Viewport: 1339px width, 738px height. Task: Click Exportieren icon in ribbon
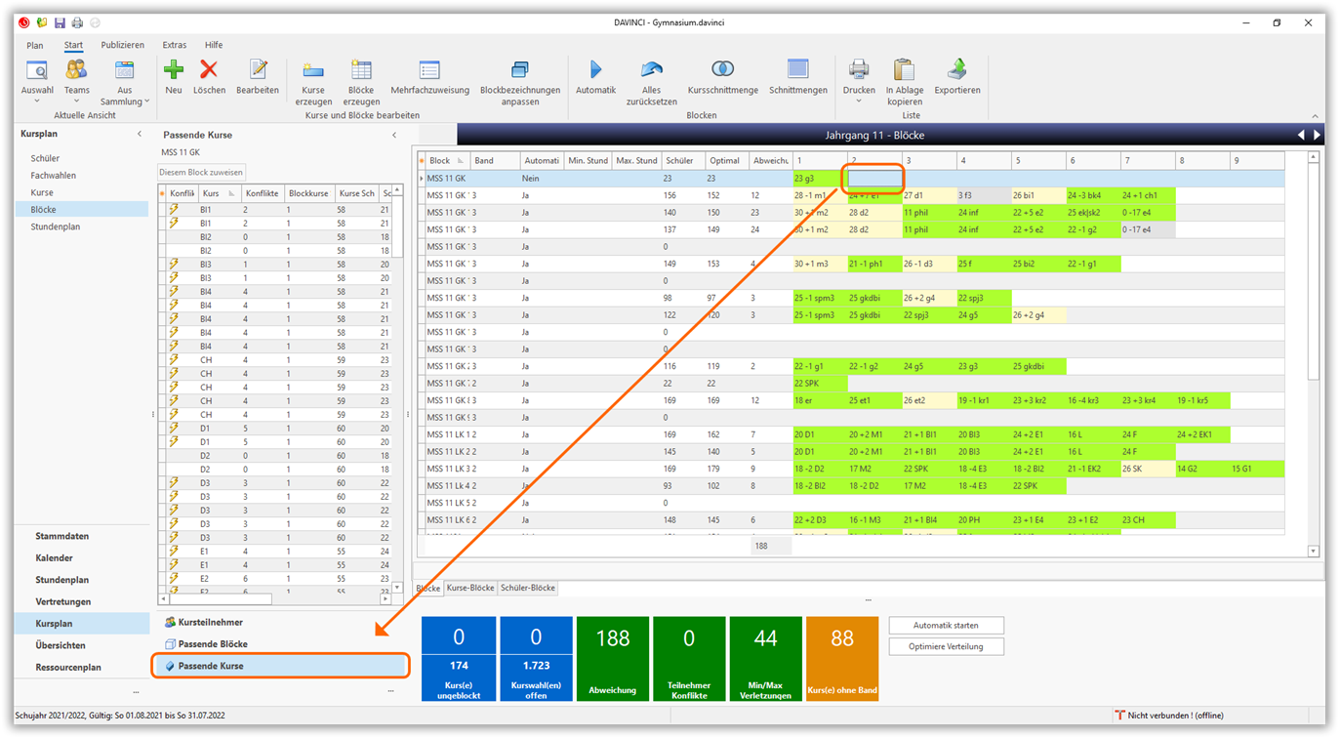(956, 70)
